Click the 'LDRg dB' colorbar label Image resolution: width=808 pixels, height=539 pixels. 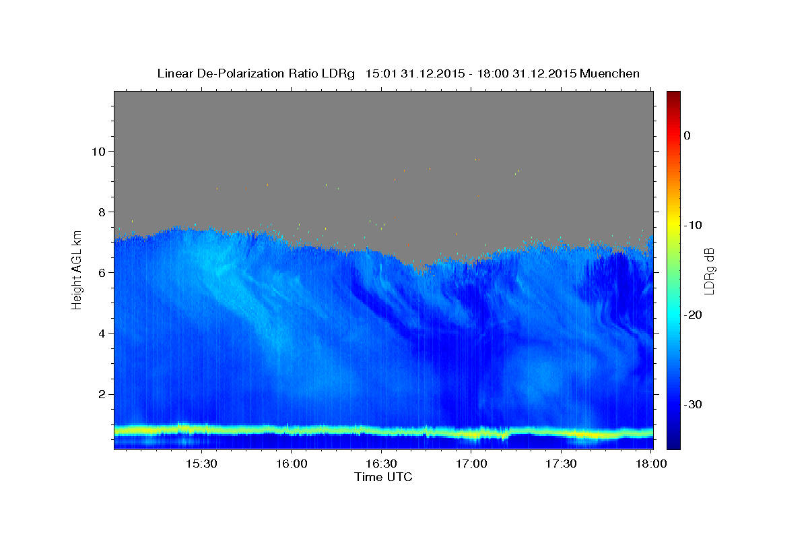[708, 271]
